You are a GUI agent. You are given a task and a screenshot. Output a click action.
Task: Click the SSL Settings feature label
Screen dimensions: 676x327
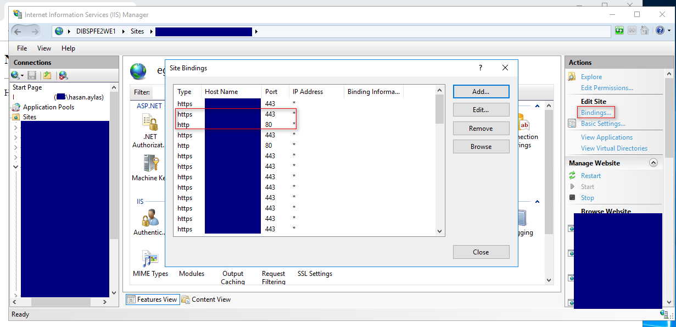point(315,274)
